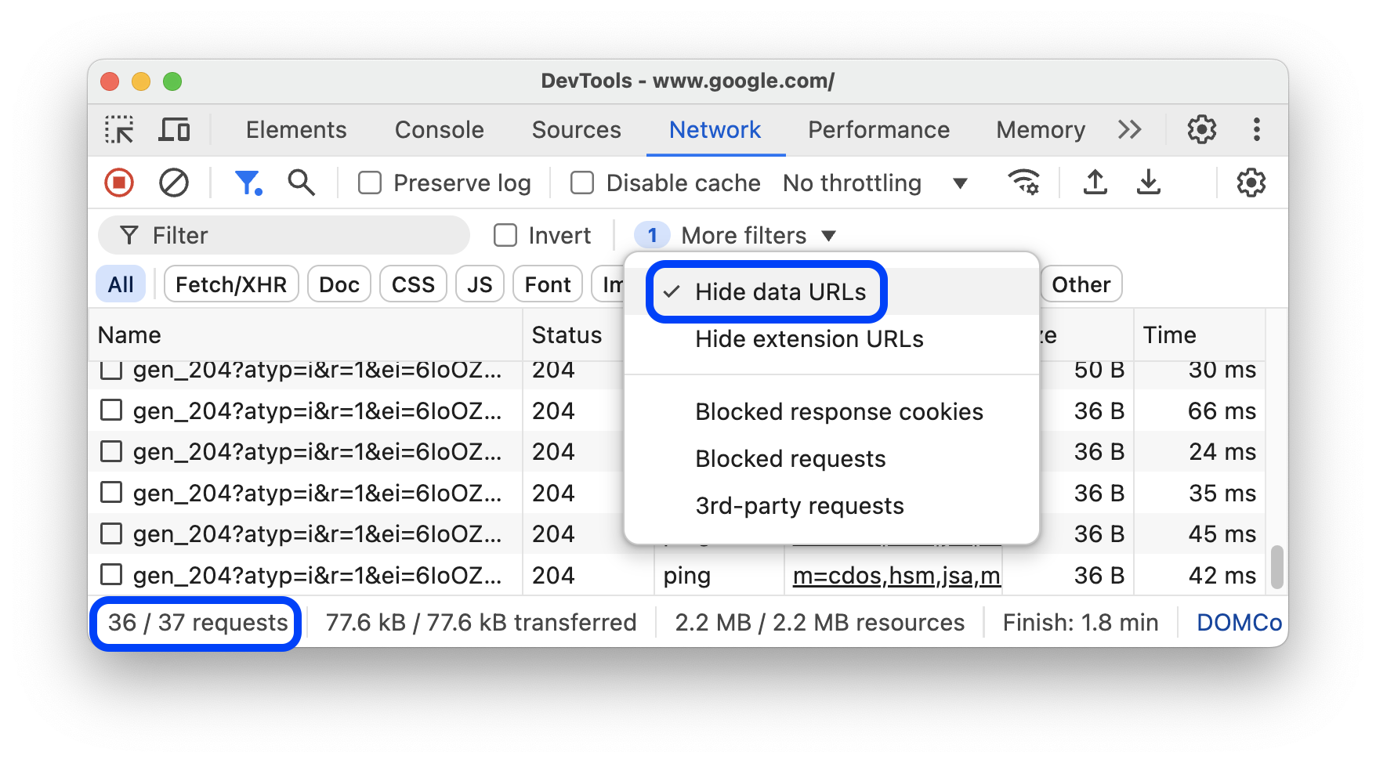Open the network search panel

coord(301,183)
